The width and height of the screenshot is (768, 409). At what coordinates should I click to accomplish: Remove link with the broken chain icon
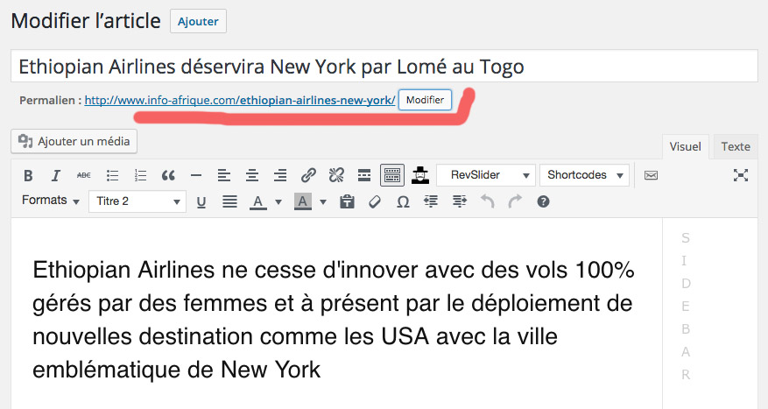(336, 175)
